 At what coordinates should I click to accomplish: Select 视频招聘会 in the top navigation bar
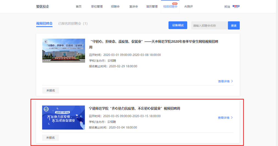pyautogui.click(x=170, y=7)
